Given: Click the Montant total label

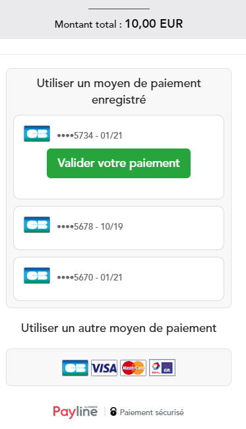Looking at the screenshot, I should point(88,24).
